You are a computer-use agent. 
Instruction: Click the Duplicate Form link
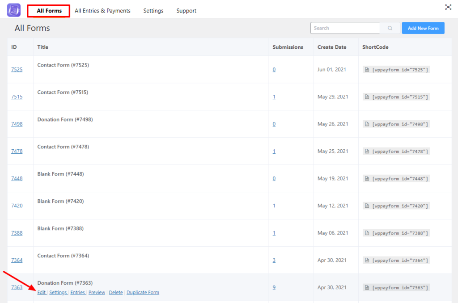click(143, 293)
